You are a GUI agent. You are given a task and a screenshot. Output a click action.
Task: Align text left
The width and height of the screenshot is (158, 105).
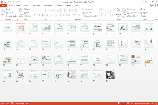point(61,15)
